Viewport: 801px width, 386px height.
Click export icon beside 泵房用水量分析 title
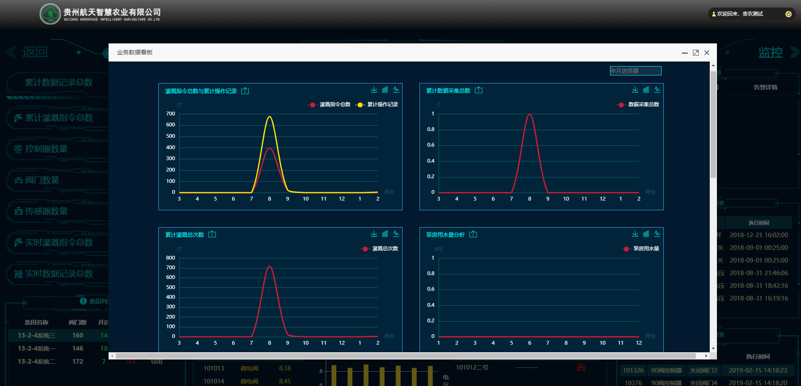473,234
